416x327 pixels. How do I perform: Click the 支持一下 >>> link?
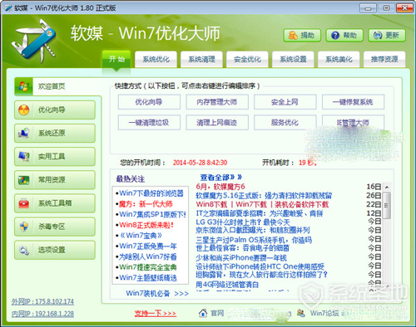click(x=156, y=314)
